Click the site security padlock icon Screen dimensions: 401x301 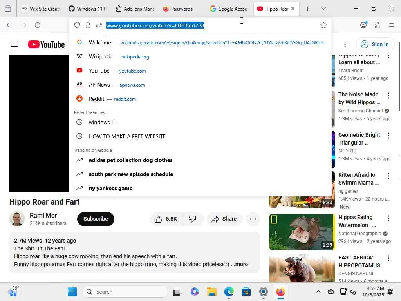pyautogui.click(x=88, y=25)
